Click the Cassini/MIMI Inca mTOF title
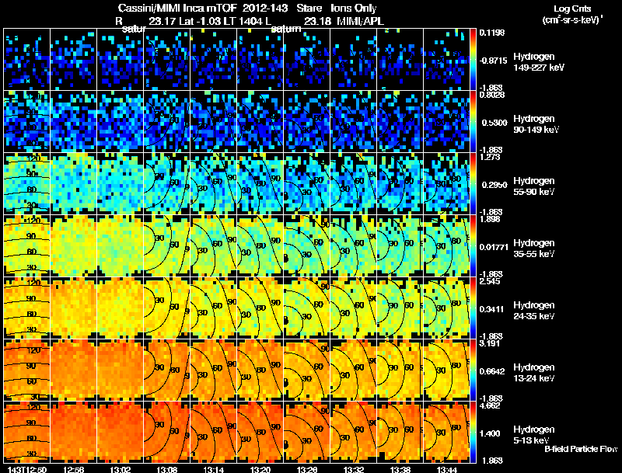The height and width of the screenshot is (473, 622). [177, 8]
